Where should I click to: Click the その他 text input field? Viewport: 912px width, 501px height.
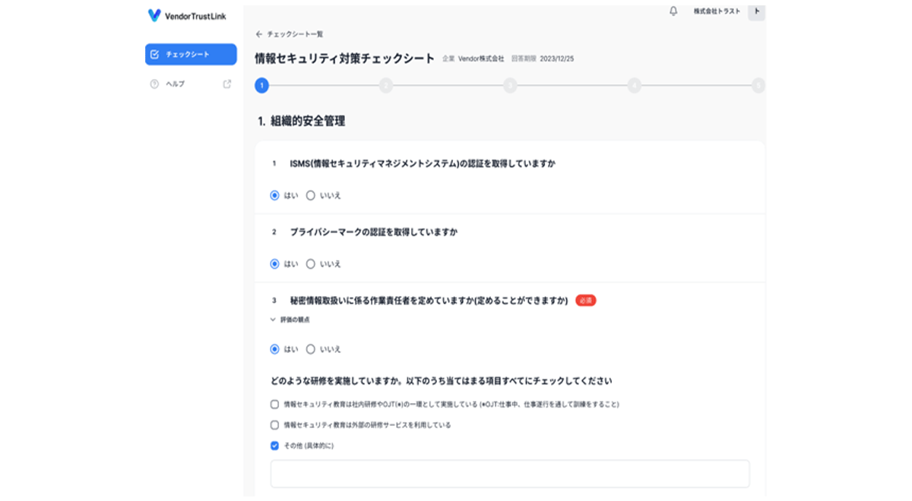point(510,473)
